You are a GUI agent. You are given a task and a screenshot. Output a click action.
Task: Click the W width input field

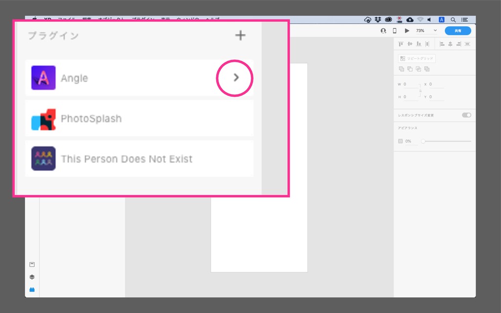coord(410,84)
